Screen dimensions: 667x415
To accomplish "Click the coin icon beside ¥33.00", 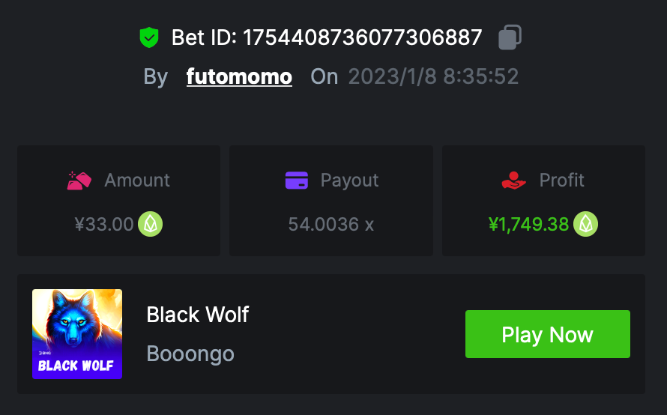I will click(151, 224).
